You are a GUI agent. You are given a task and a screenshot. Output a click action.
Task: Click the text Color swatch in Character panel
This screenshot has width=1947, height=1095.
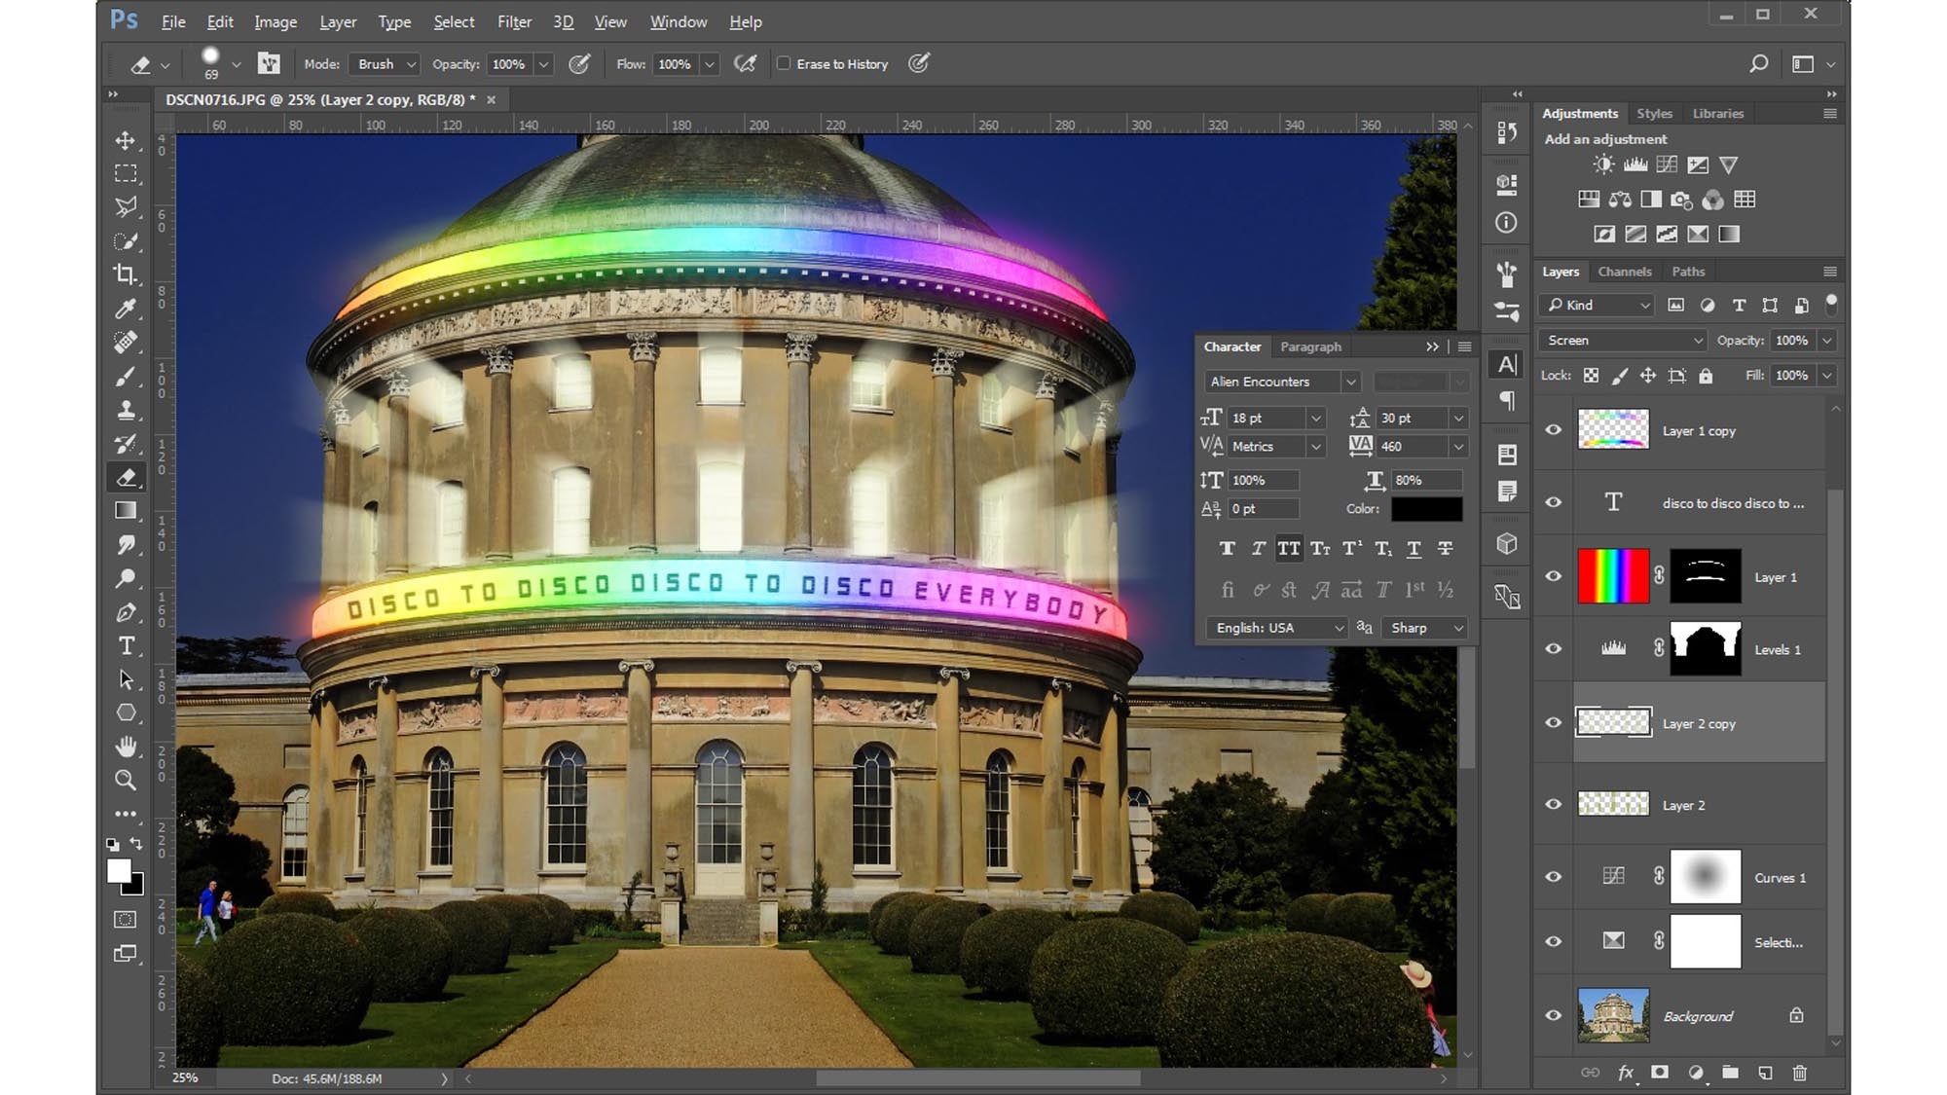(1426, 509)
